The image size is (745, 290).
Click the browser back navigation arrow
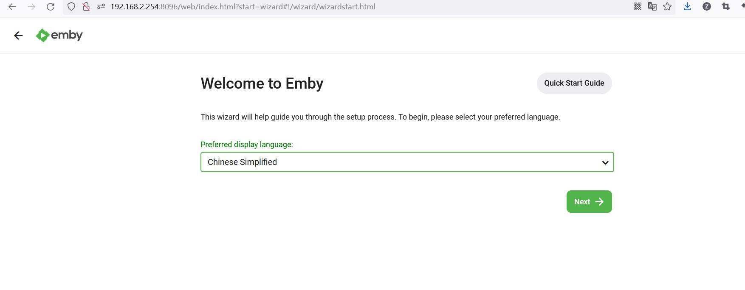(12, 7)
